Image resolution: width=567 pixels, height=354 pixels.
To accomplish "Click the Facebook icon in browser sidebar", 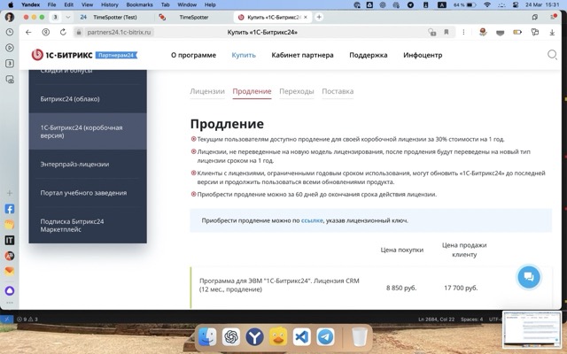I will [10, 210].
